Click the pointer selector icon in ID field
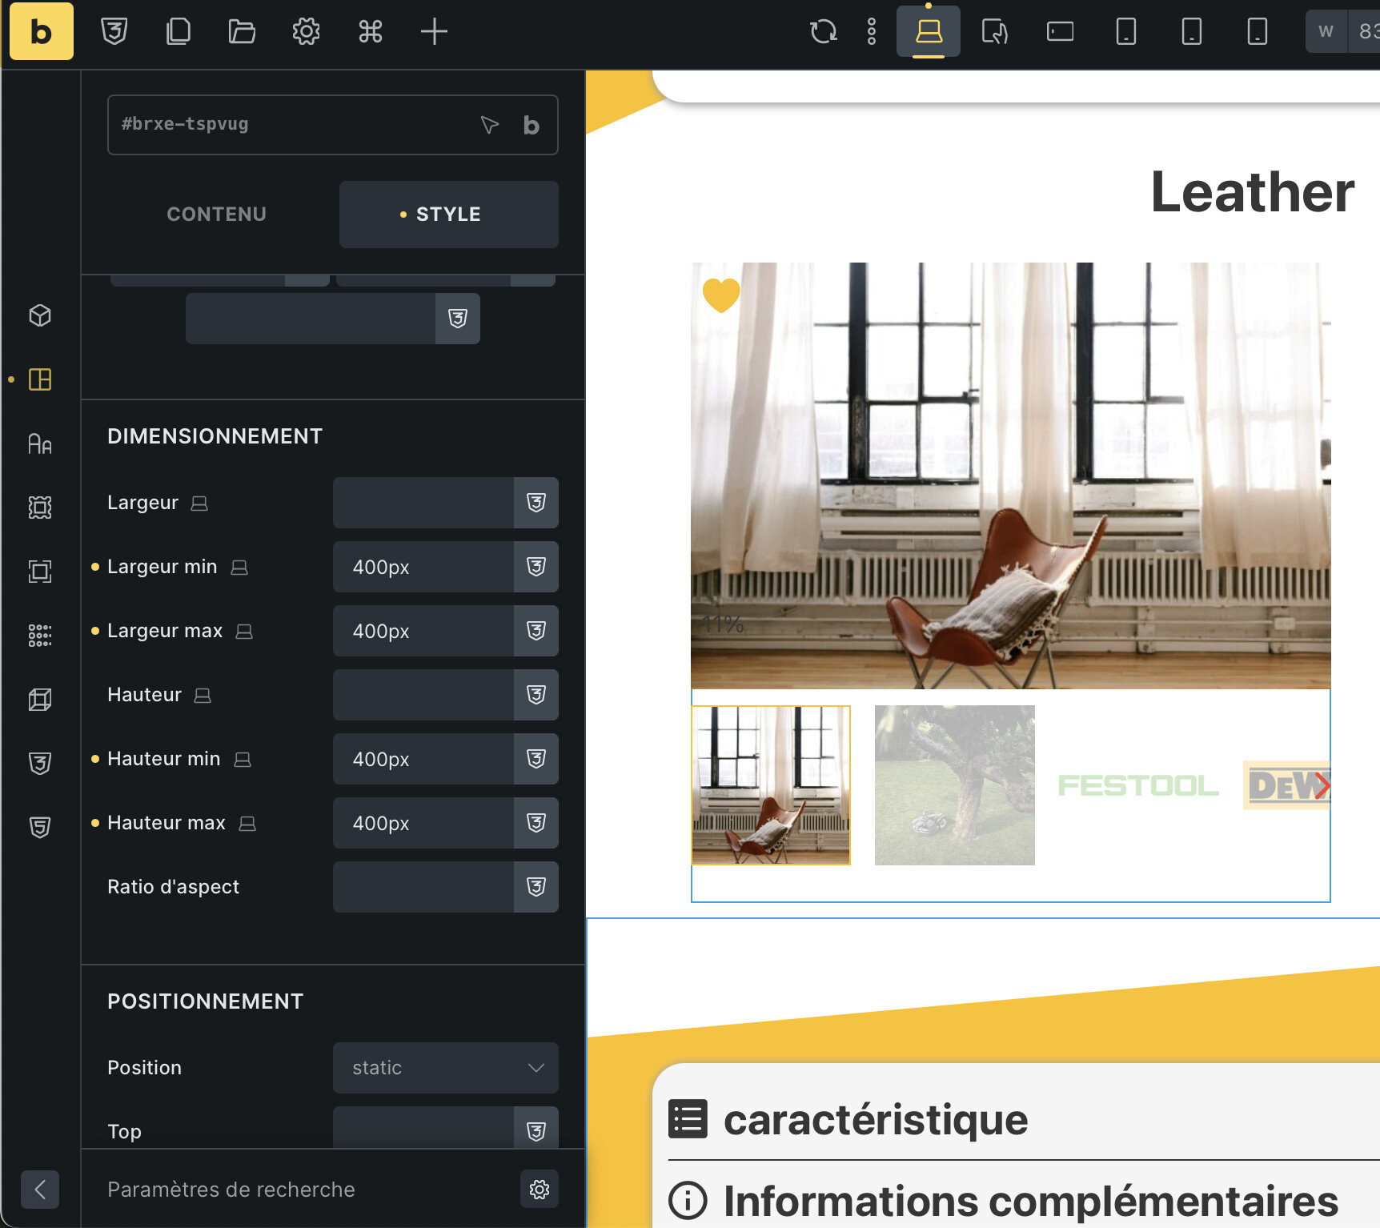Screen dimensions: 1380x1228 pos(490,125)
